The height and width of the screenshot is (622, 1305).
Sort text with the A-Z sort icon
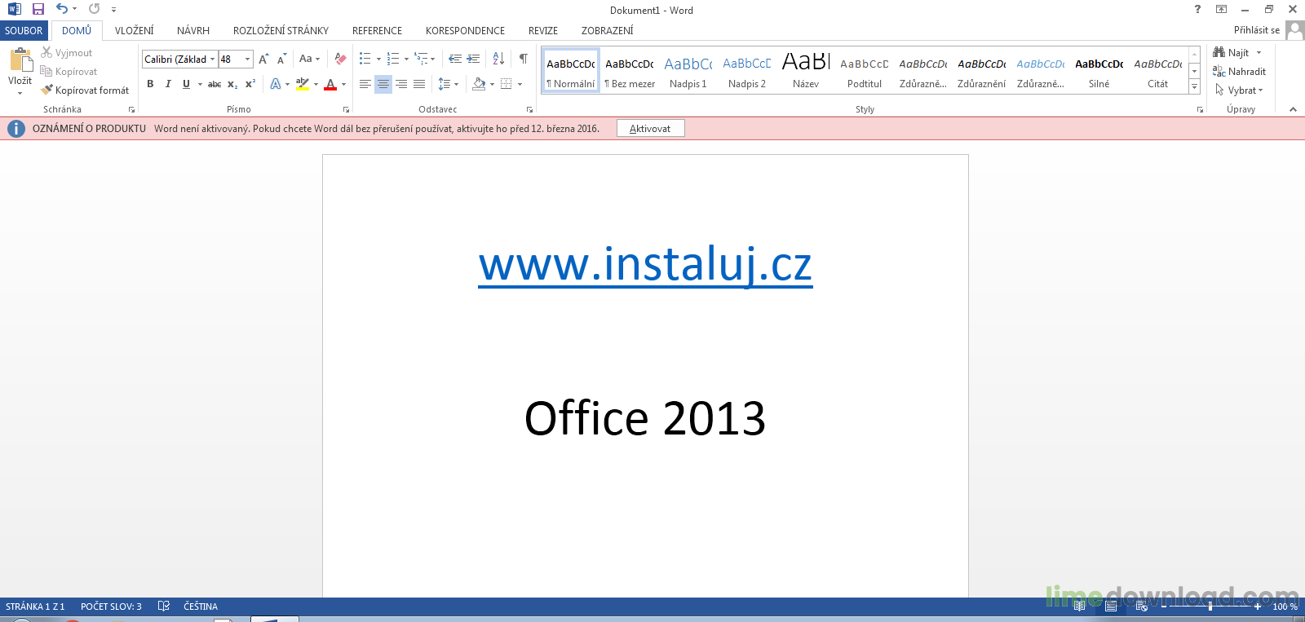pos(498,59)
